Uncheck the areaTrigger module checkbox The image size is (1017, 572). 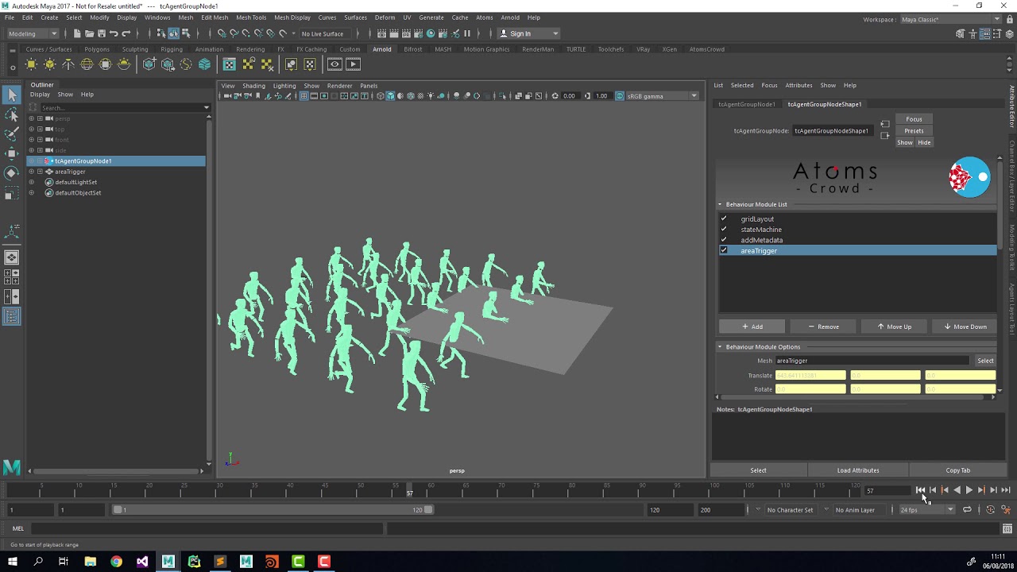[723, 250]
